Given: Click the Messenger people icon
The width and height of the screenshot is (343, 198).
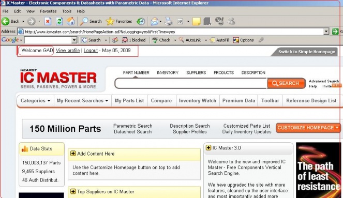Looking at the screenshot, I should click(231, 21).
